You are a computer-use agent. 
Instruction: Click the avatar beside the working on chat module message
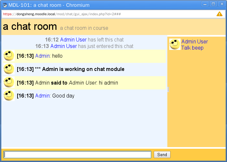(9, 69)
